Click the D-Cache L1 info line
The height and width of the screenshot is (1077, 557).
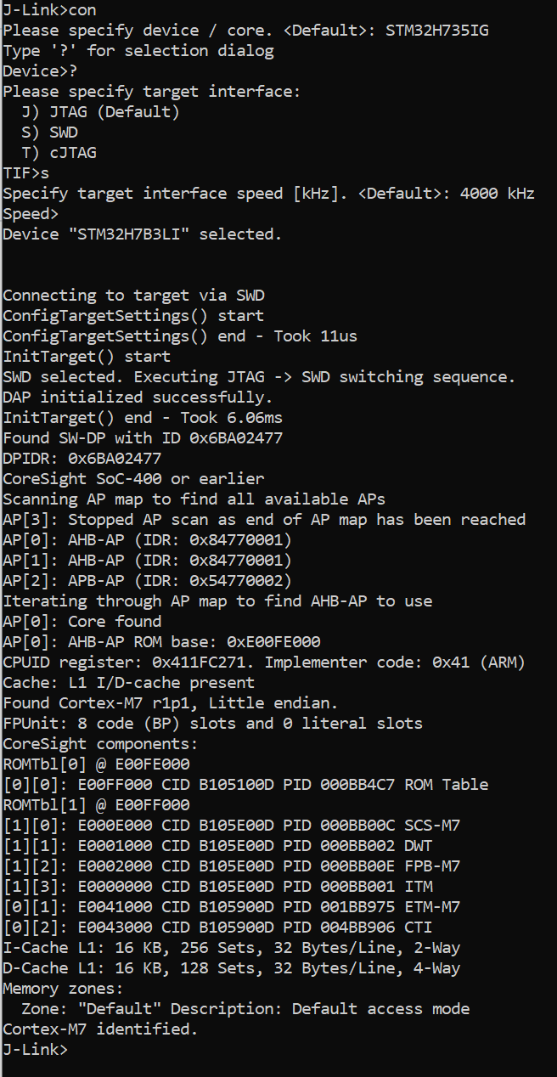pyautogui.click(x=231, y=968)
